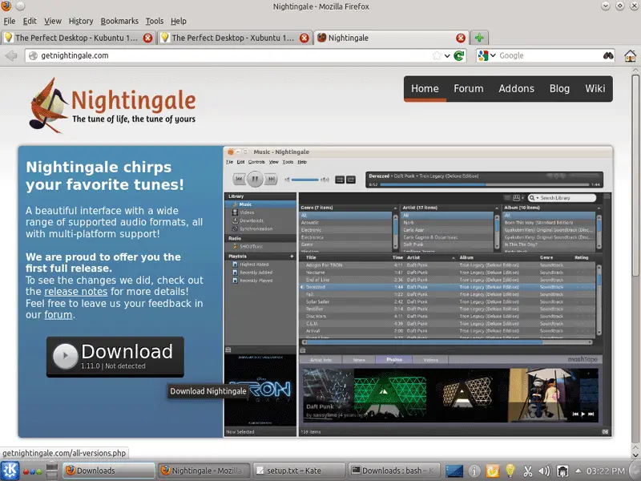Switch to the Perfect Desktop Kubuntu tab
Viewport: 641px width, 481px height.
78,38
